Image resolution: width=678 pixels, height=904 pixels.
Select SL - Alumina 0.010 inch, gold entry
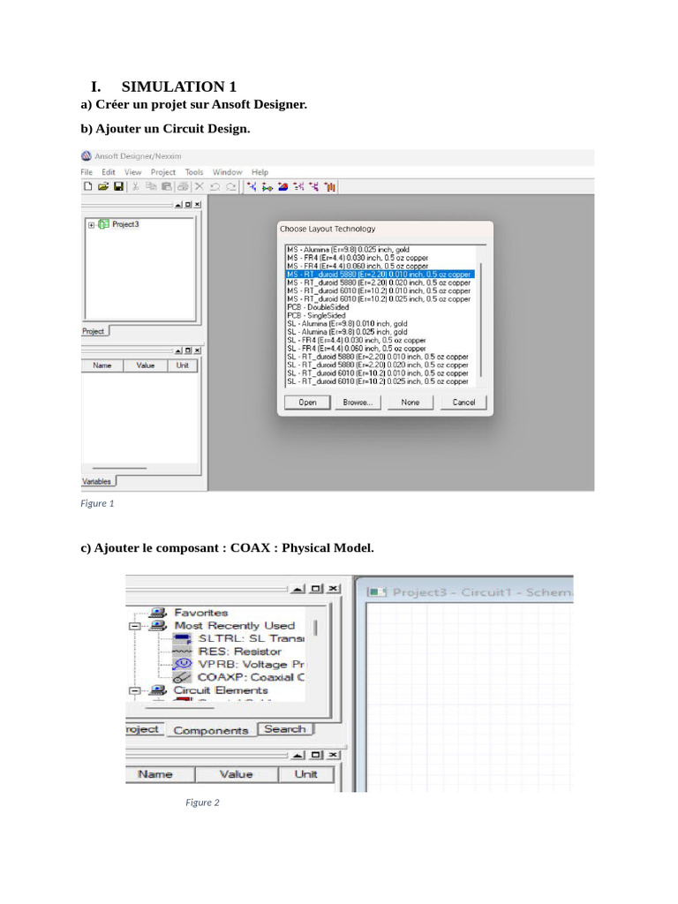347,324
